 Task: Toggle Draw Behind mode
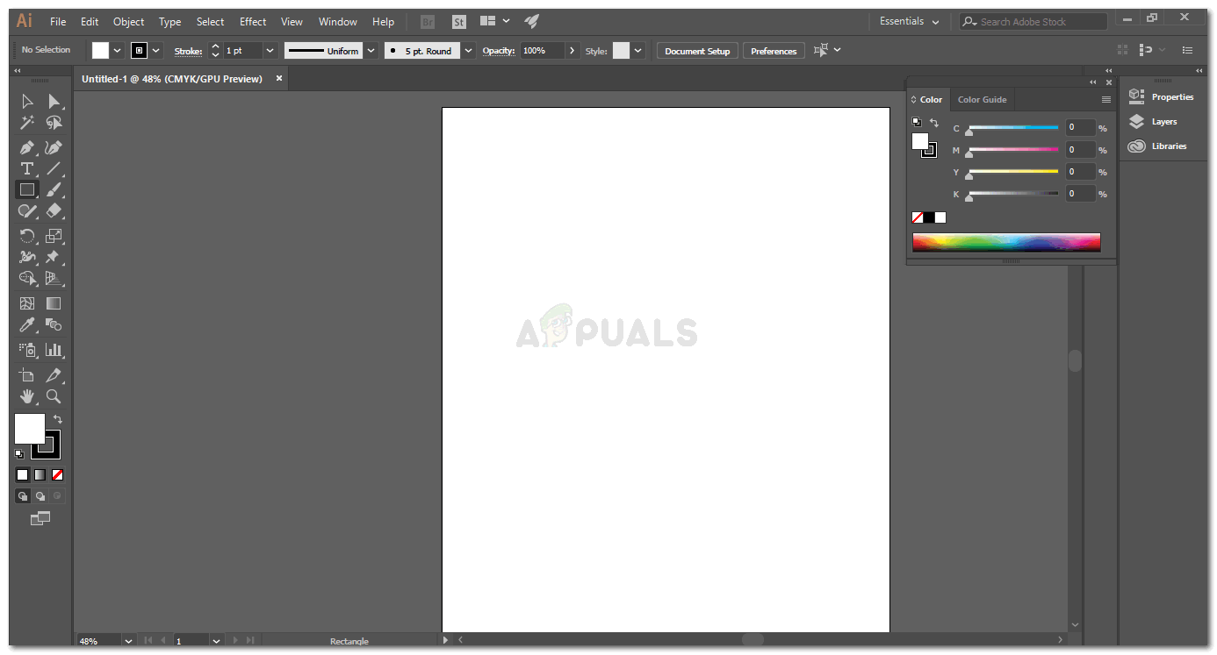[x=40, y=495]
